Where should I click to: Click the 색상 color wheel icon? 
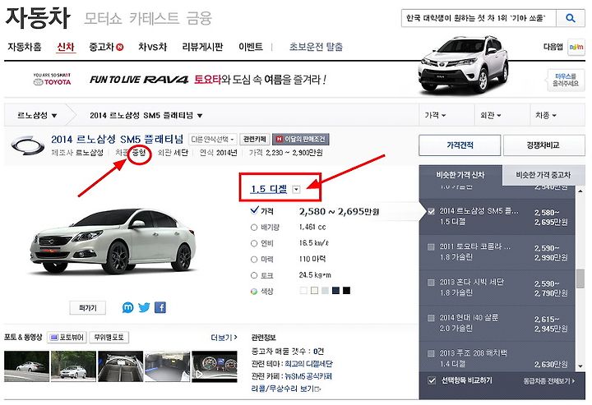click(x=254, y=291)
